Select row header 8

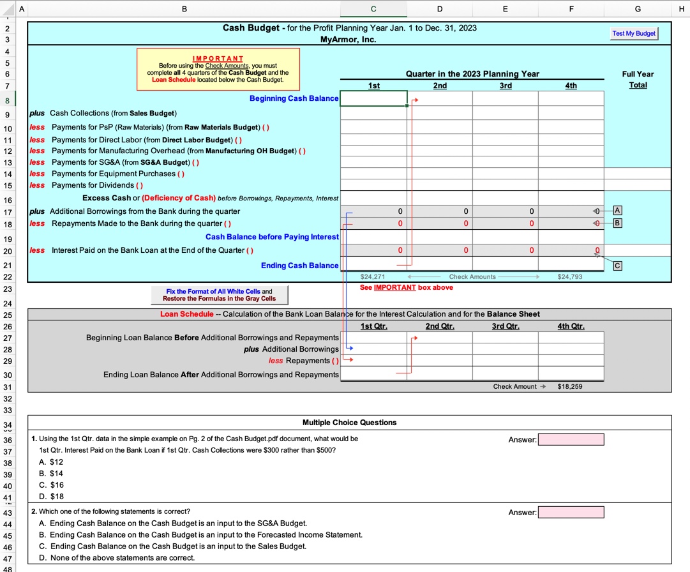(8, 98)
